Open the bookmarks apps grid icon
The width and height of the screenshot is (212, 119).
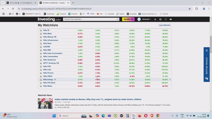(x=4, y=14)
